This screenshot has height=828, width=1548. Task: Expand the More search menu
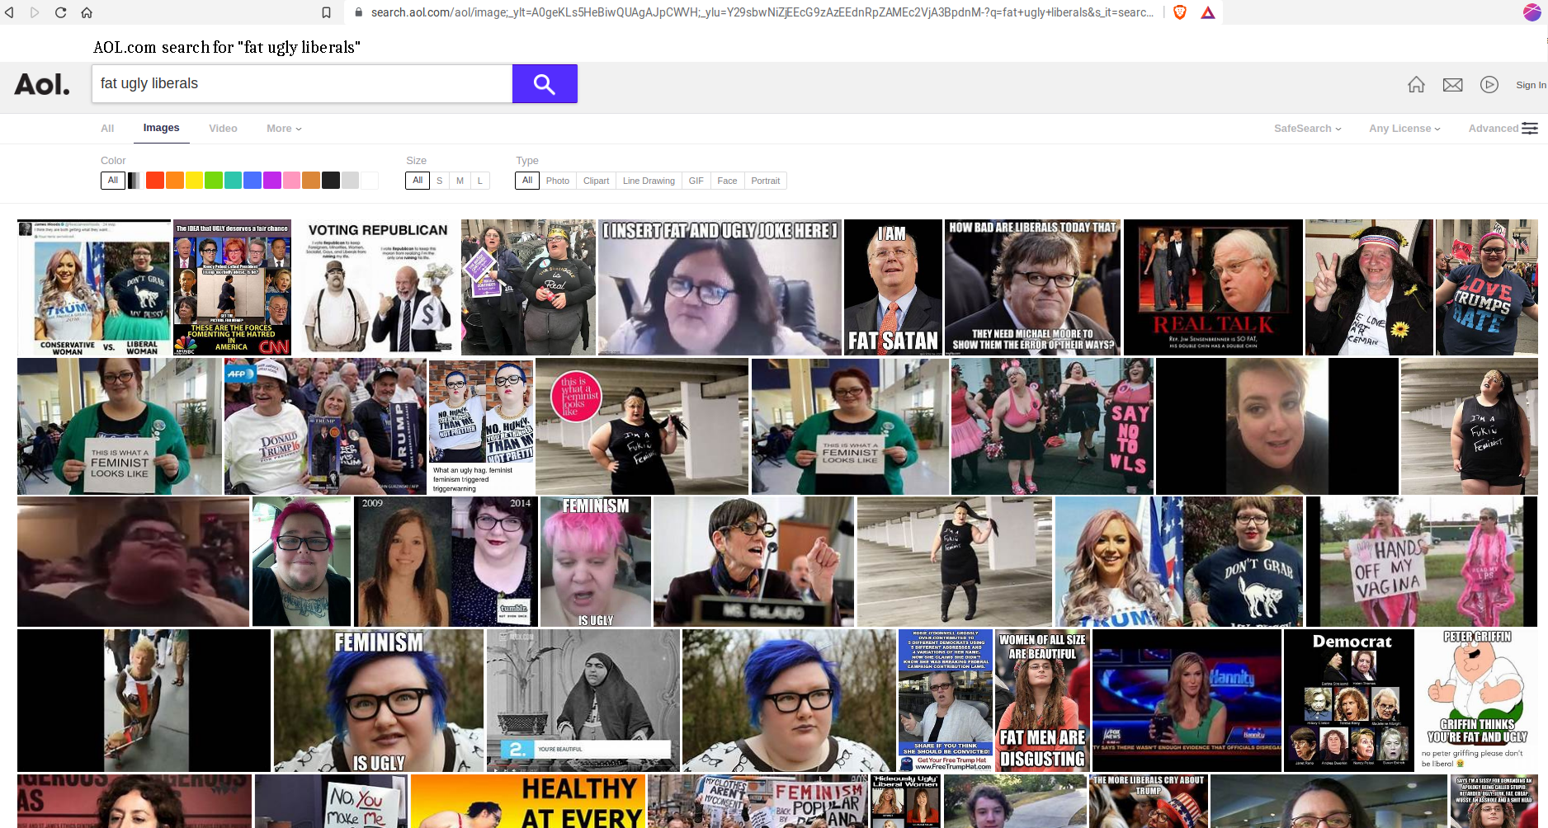(x=284, y=129)
